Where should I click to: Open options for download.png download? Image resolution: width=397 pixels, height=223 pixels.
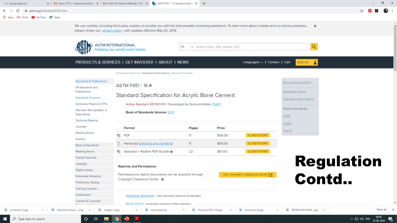click(x=183, y=210)
